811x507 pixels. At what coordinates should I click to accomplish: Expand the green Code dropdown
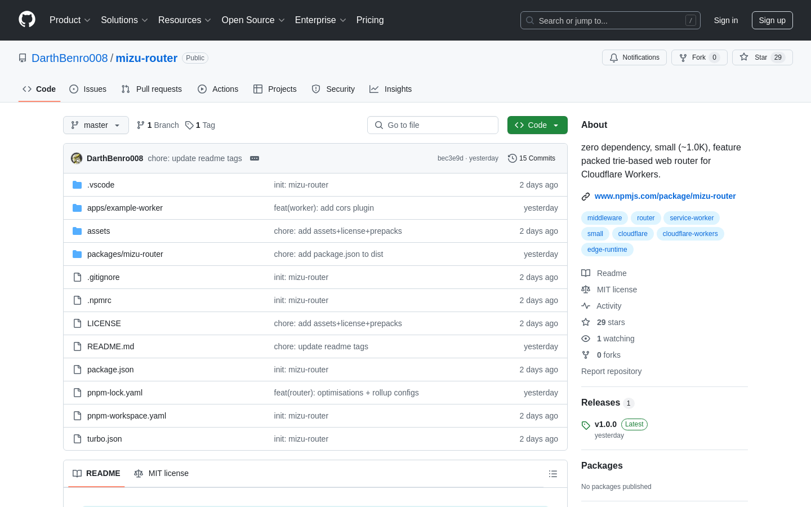537,125
